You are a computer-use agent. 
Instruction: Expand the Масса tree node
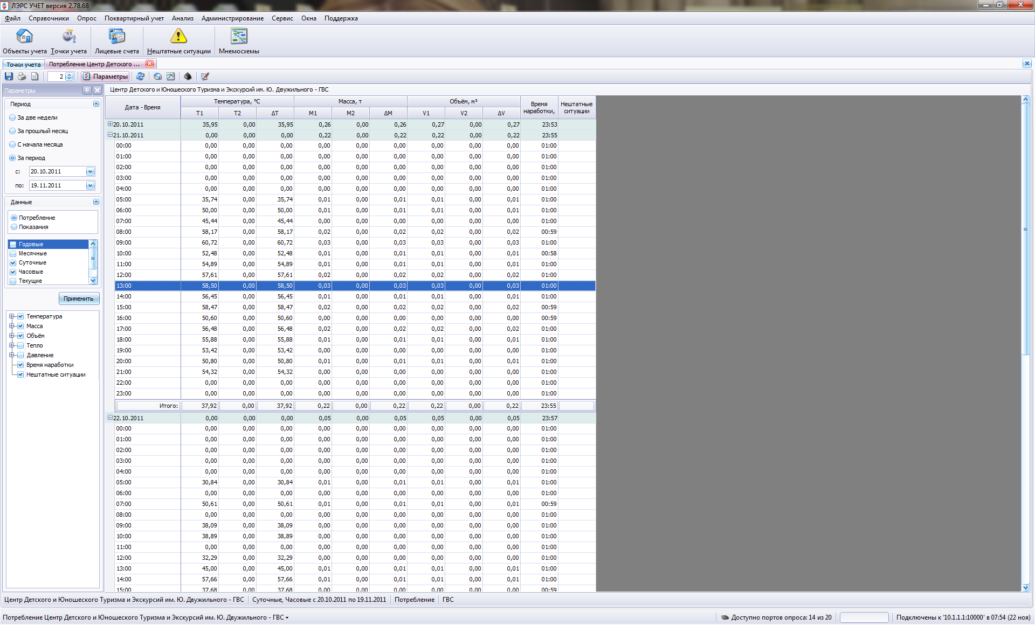click(12, 326)
